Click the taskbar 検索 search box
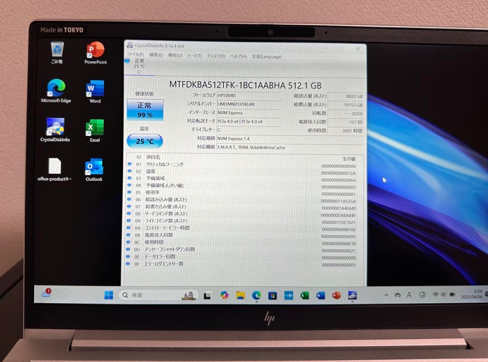Screen dimensions: 488x362 158,295
